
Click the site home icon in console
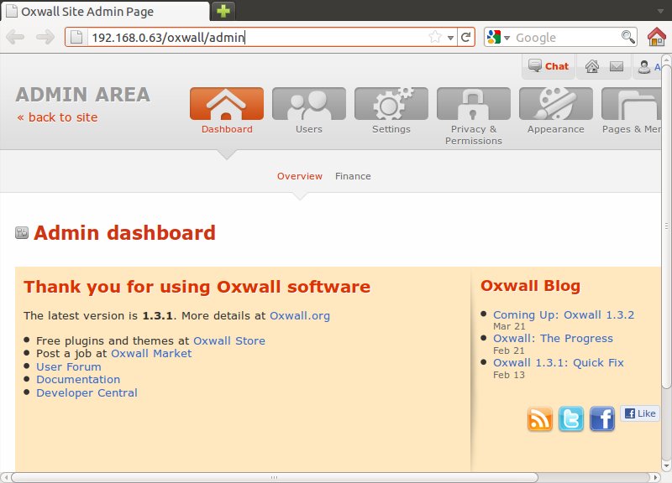point(592,66)
